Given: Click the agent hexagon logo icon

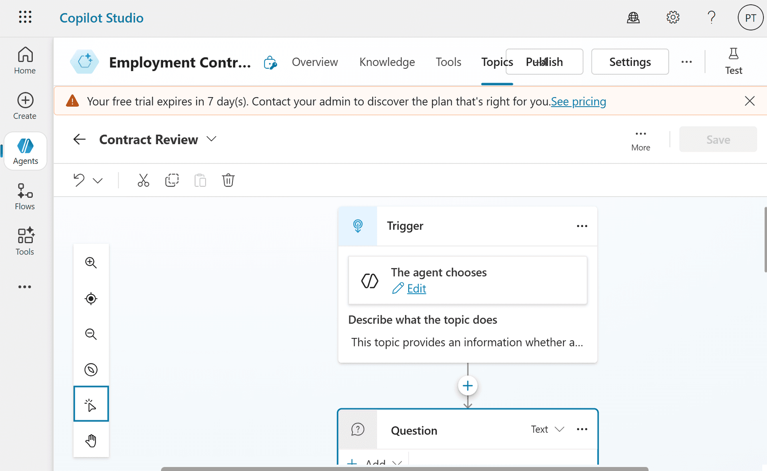Looking at the screenshot, I should pyautogui.click(x=85, y=62).
